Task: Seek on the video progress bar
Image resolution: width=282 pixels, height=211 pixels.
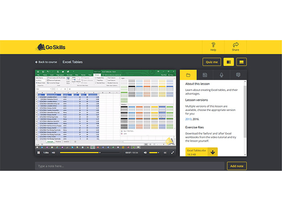Action: pos(90,153)
